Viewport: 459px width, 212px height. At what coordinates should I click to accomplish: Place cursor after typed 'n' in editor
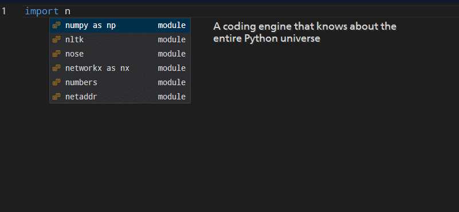tap(70, 11)
